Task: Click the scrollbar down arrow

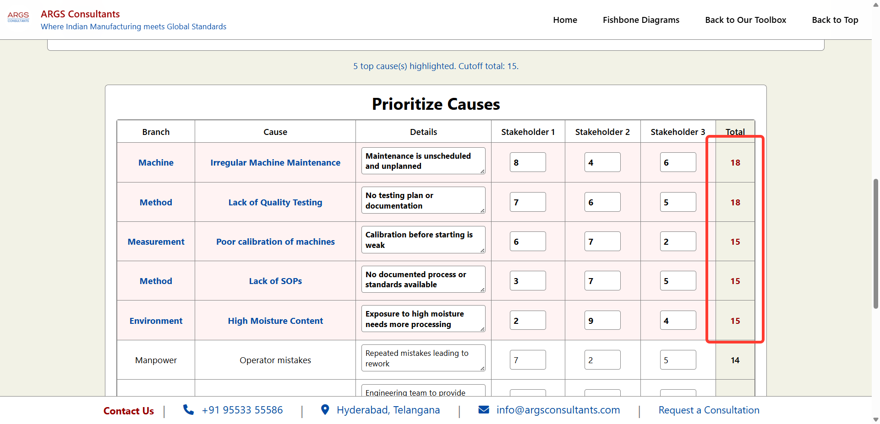Action: pos(876,419)
